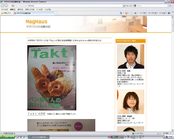
Task: Click the Takt magazine cover image
Action: (52, 78)
